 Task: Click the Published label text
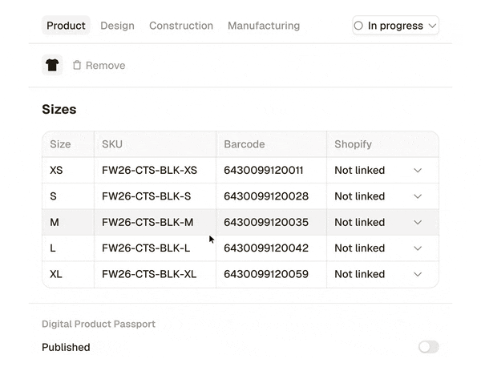pos(66,348)
